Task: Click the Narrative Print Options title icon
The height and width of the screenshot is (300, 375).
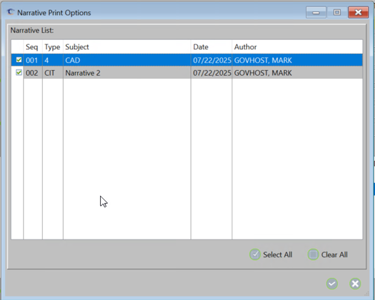Action: [11, 12]
